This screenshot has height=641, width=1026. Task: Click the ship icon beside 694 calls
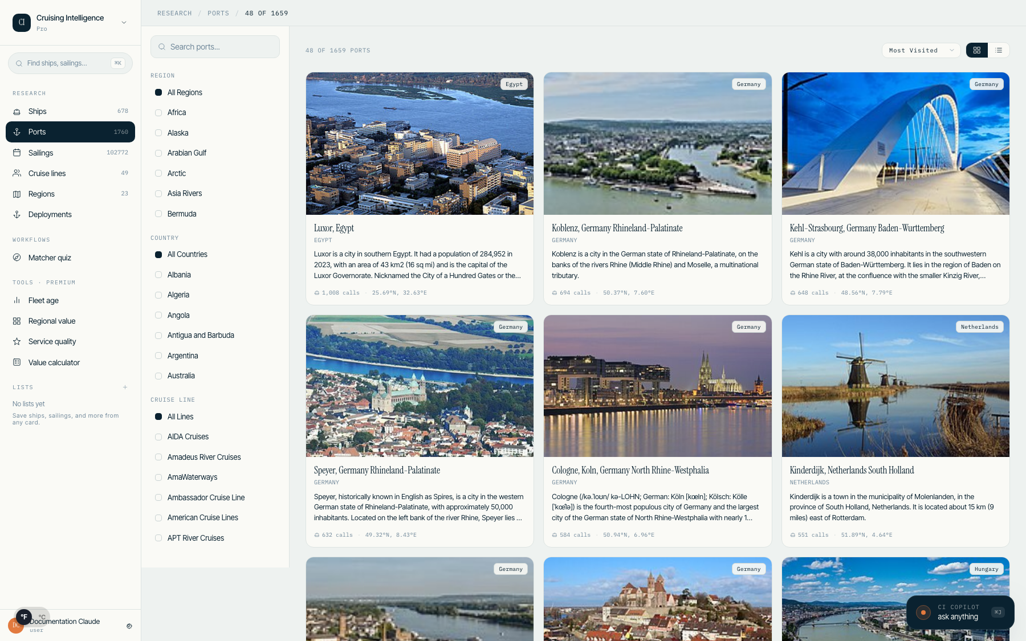(x=555, y=293)
